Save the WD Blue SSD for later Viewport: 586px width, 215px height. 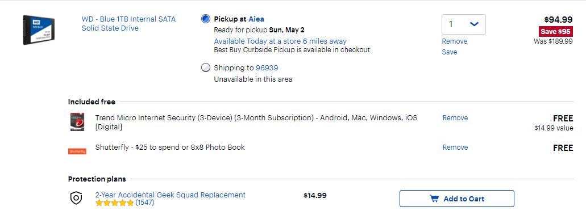coord(449,52)
